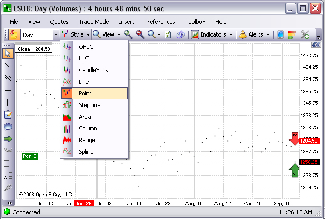Select the speech bubble comment tool
This screenshot has height=219, width=325.
pyautogui.click(x=8, y=127)
